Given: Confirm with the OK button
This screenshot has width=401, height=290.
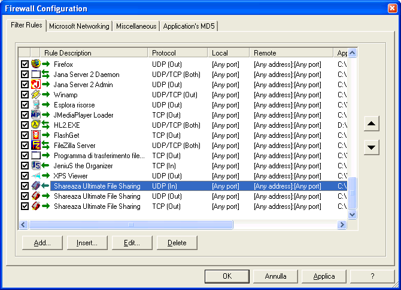Looking at the screenshot, I should [x=227, y=276].
